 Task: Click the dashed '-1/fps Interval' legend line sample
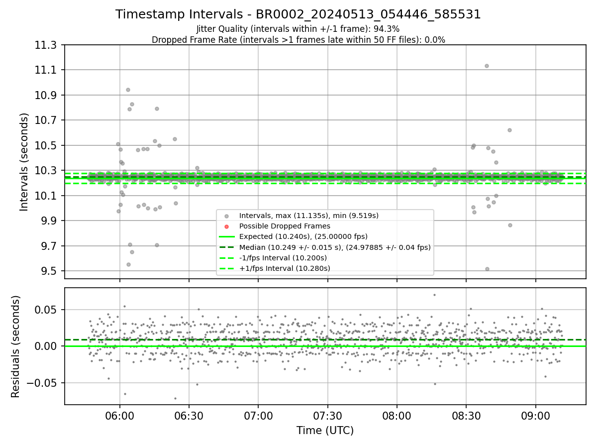pos(226,258)
